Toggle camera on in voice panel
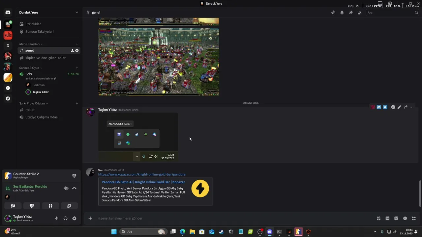The image size is (422, 237). pyautogui.click(x=13, y=206)
